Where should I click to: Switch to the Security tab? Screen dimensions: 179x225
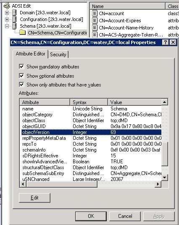tap(58, 55)
